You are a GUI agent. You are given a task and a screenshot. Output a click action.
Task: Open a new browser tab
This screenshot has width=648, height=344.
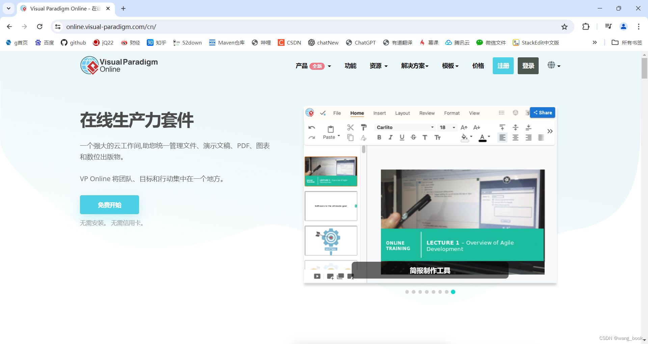[x=123, y=8]
